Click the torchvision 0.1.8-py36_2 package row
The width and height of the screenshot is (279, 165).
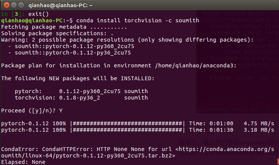tap(81, 97)
